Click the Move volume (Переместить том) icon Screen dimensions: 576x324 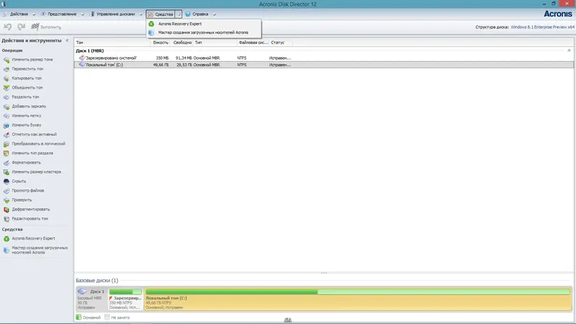[x=6, y=69]
